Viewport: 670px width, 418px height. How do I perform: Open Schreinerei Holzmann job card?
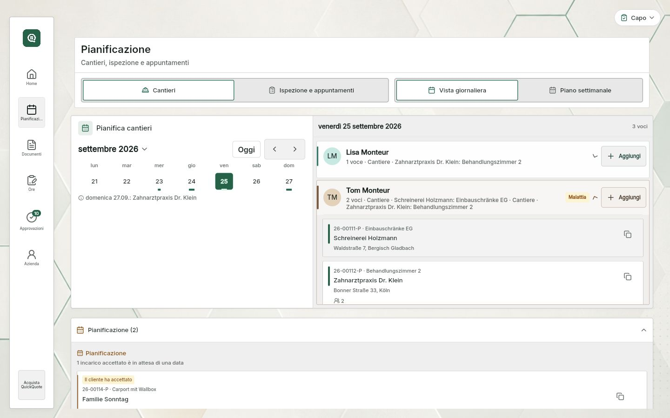coord(483,238)
